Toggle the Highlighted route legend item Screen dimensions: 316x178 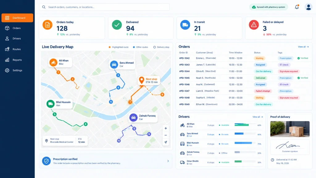pyautogui.click(x=118, y=47)
